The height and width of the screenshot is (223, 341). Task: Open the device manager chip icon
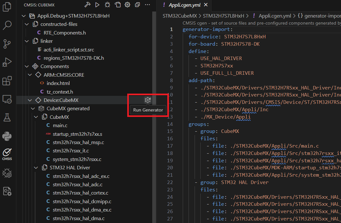click(7, 173)
